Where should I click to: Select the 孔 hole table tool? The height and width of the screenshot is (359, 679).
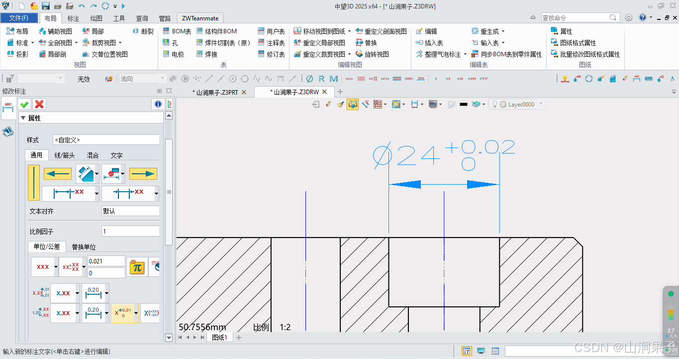point(171,43)
